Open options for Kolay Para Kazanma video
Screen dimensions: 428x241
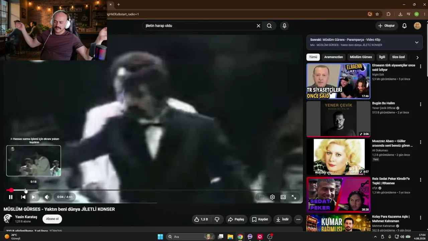pos(421,218)
